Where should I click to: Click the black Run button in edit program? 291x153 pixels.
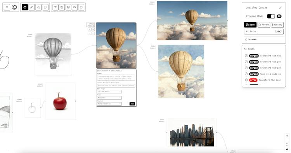pos(132,104)
